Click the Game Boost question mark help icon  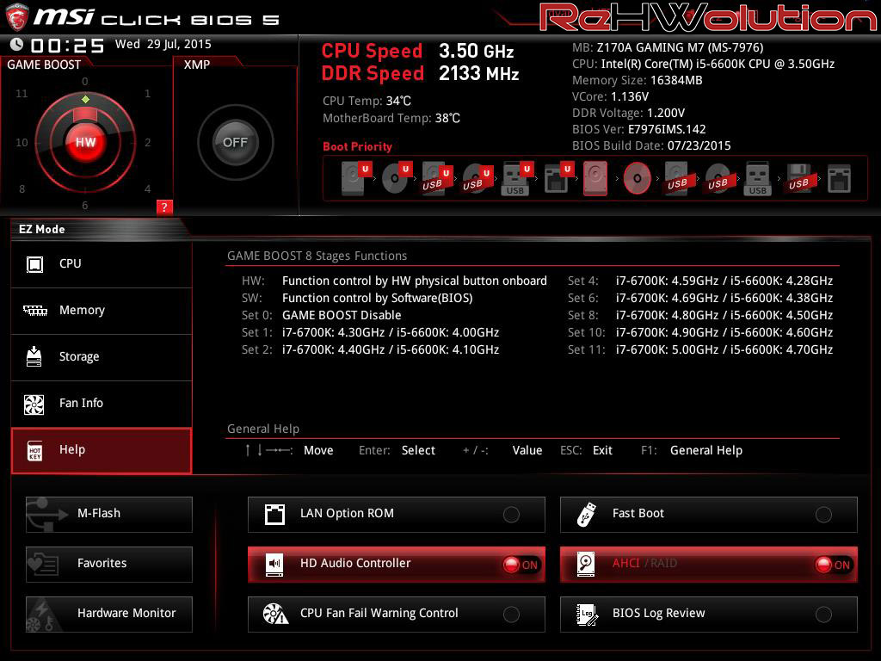(164, 207)
